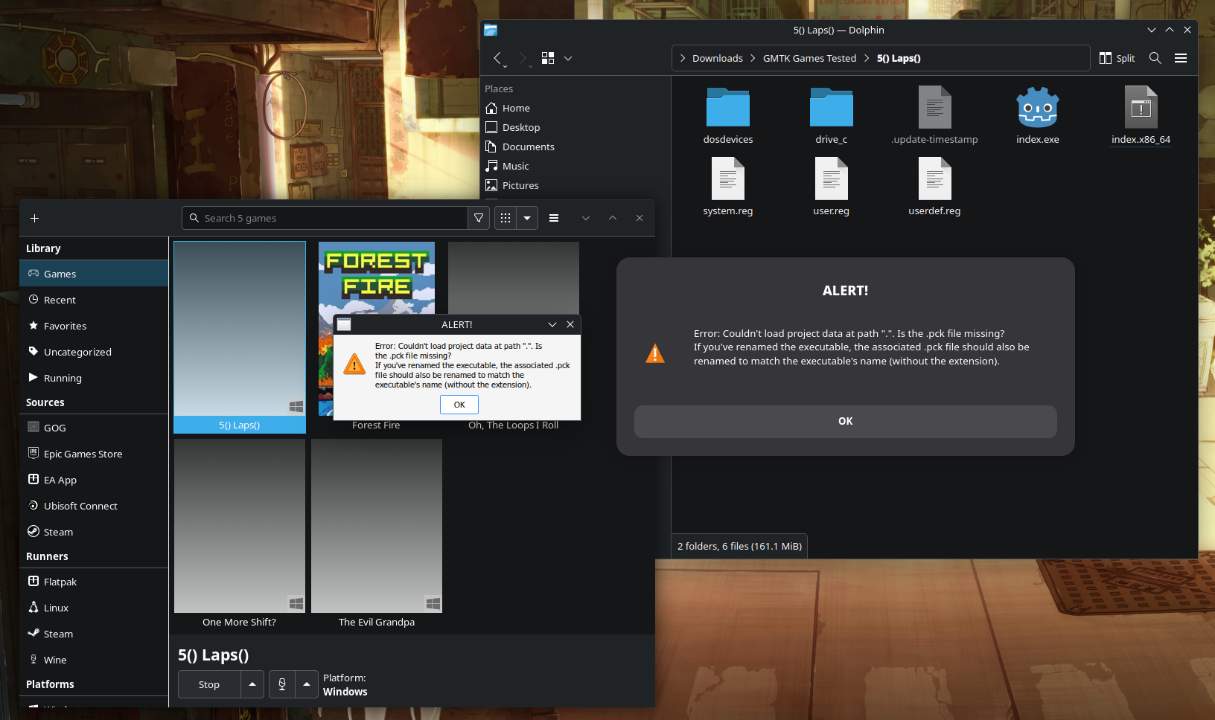Image resolution: width=1215 pixels, height=720 pixels.
Task: Select the user.reg file icon
Action: click(832, 179)
